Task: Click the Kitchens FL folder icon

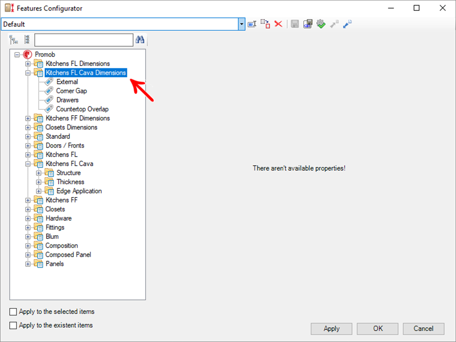Action: [38, 155]
